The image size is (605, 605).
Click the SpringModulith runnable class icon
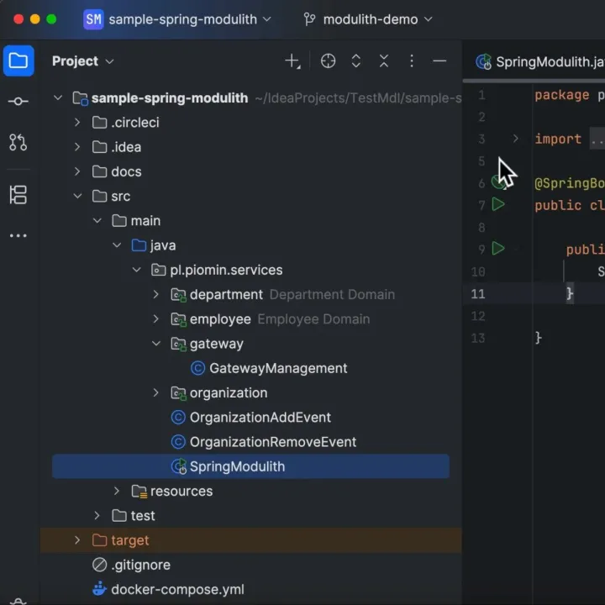(x=179, y=466)
